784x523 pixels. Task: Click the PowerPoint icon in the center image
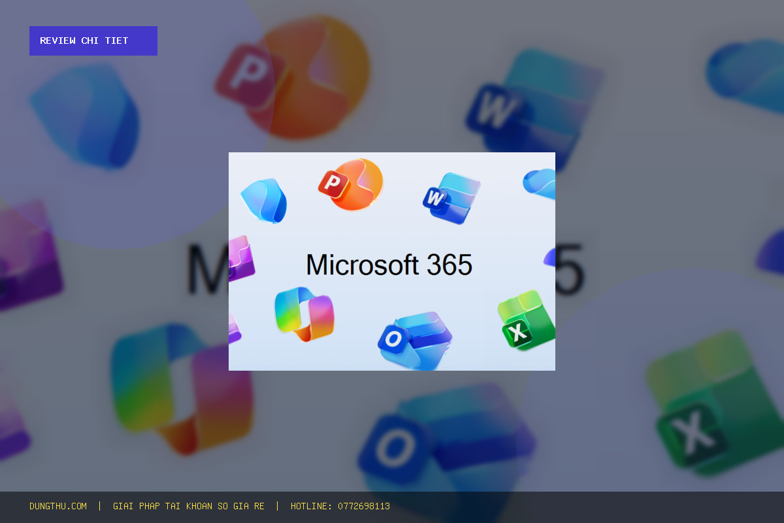351,184
